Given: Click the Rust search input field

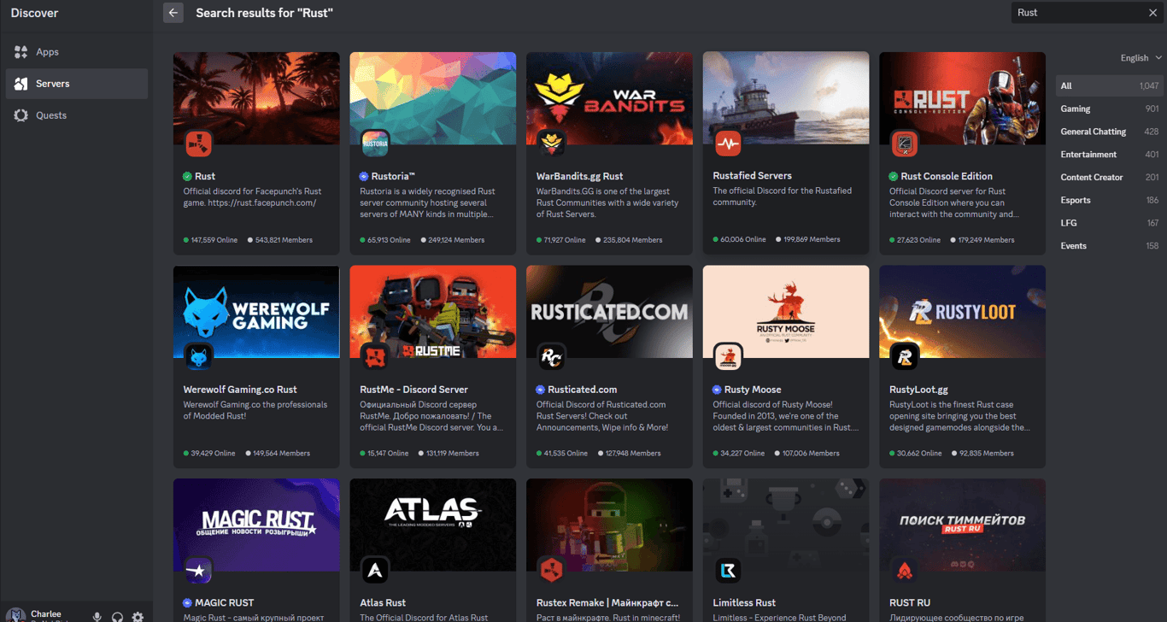Looking at the screenshot, I should point(1078,13).
